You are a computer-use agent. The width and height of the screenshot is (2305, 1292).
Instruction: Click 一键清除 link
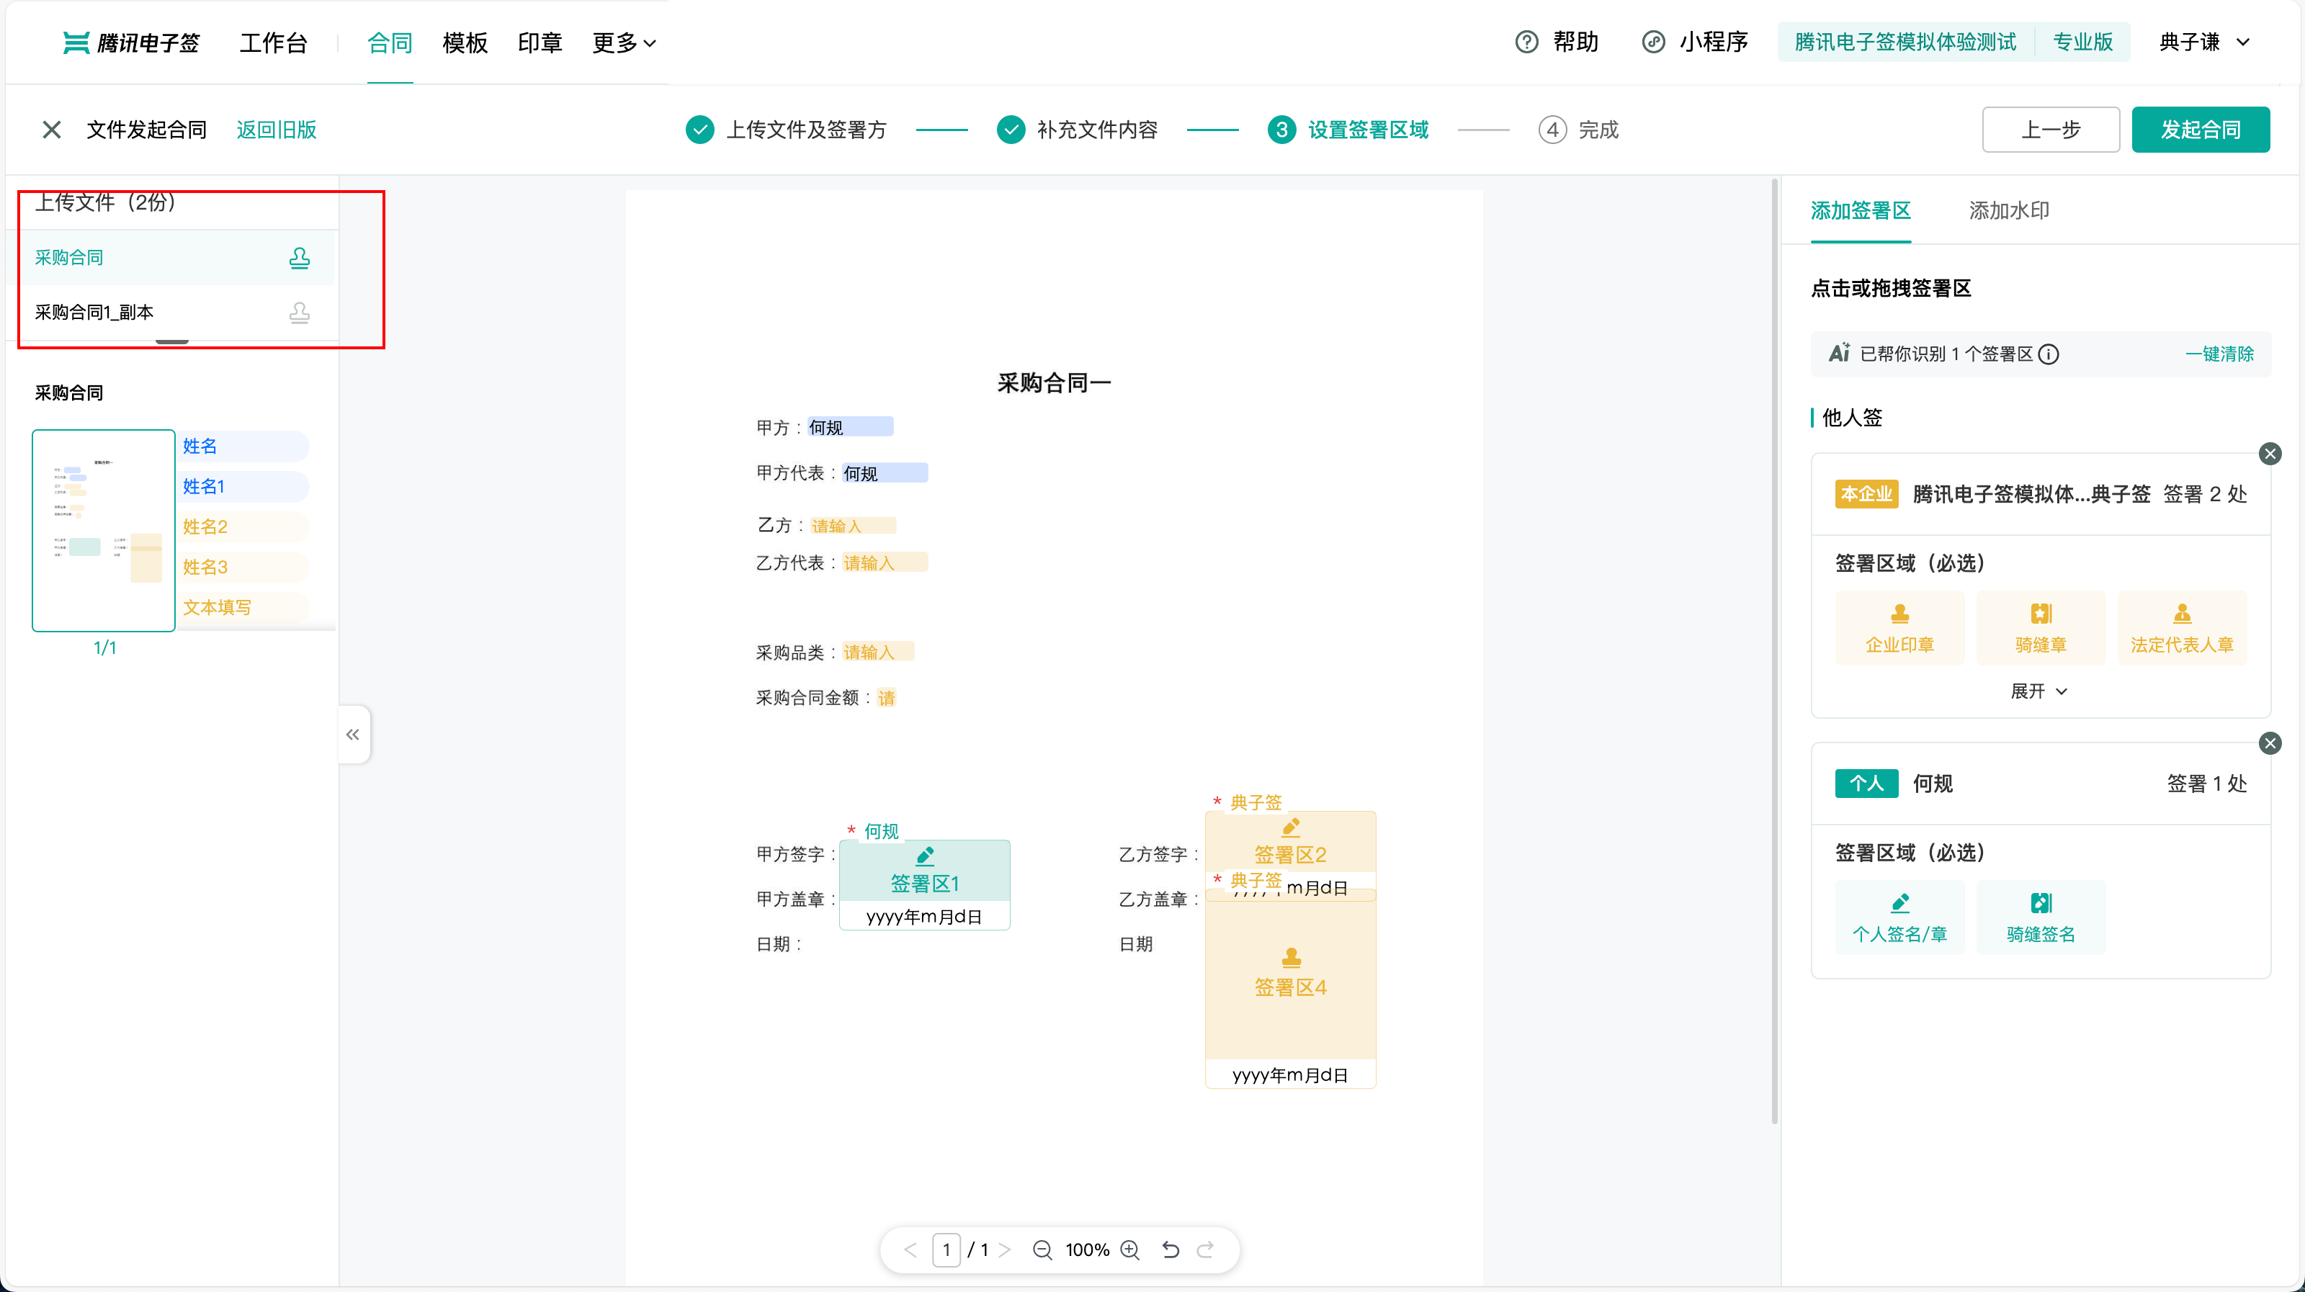2220,354
